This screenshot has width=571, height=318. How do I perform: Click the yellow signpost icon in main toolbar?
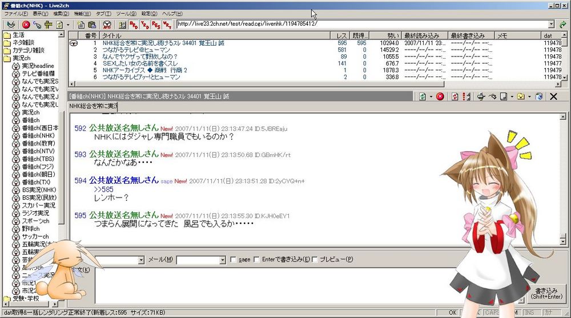tap(49, 25)
